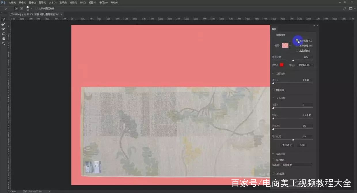The width and height of the screenshot is (357, 193).
Task: Select the 属性 panel tab
Action: (x=274, y=29)
